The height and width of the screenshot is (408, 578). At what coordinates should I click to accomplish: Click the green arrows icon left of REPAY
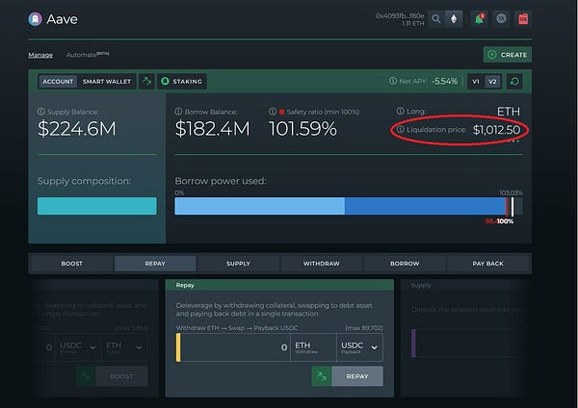point(322,376)
